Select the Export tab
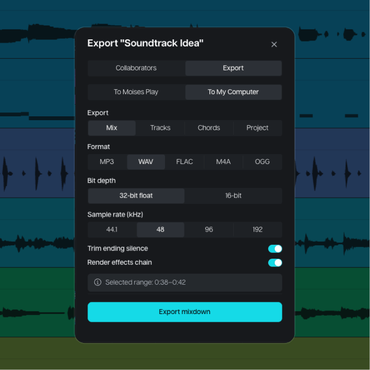Image resolution: width=370 pixels, height=370 pixels. (233, 68)
